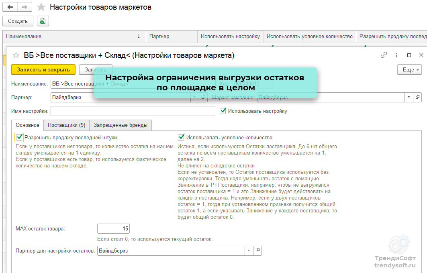
Task: Toggle Использовать условное количество checkbox
Action: coord(181,137)
